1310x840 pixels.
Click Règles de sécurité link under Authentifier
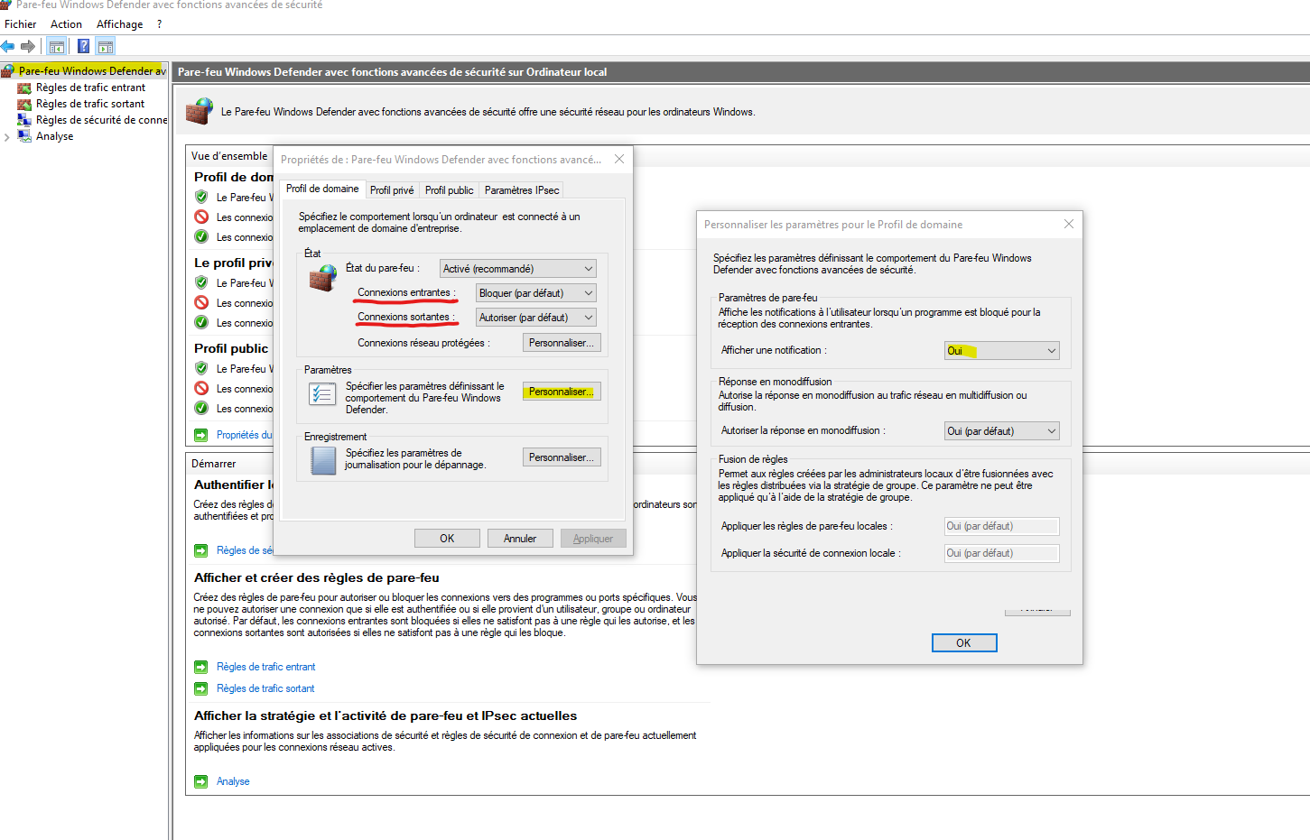(x=244, y=550)
